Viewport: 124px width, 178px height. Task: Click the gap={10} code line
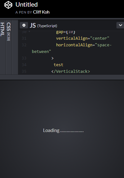coord(65,32)
